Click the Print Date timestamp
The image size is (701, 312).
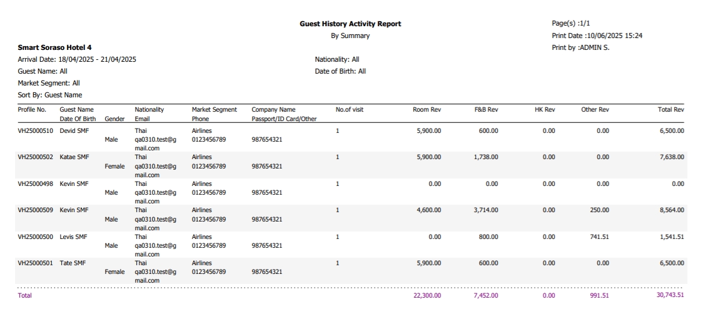597,36
